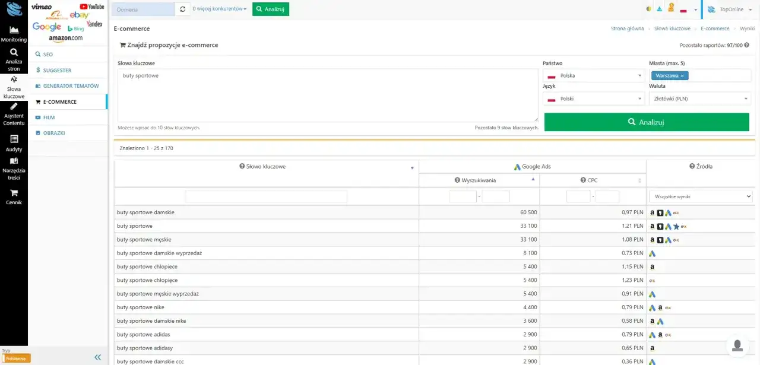Click Google Ads icon in buty sportowe męskie row
The image size is (760, 365).
click(x=668, y=240)
